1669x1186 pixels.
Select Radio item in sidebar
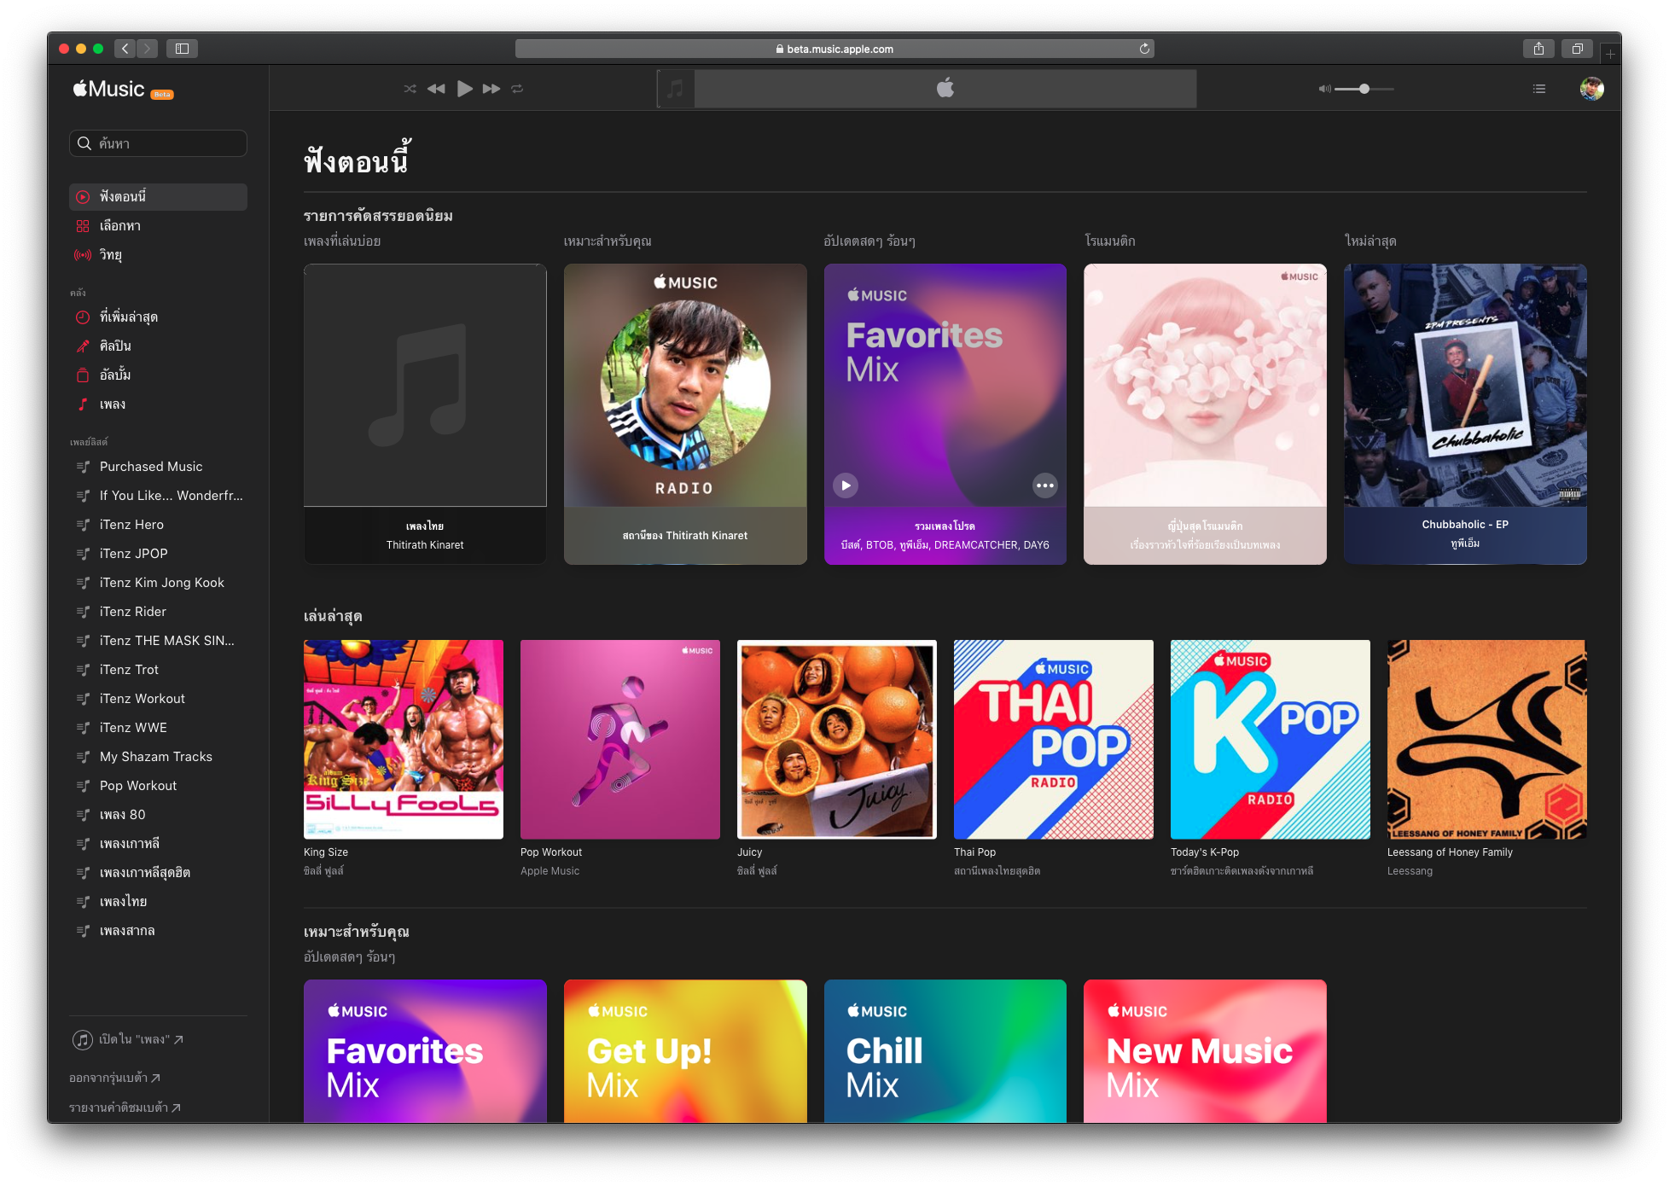tap(111, 254)
